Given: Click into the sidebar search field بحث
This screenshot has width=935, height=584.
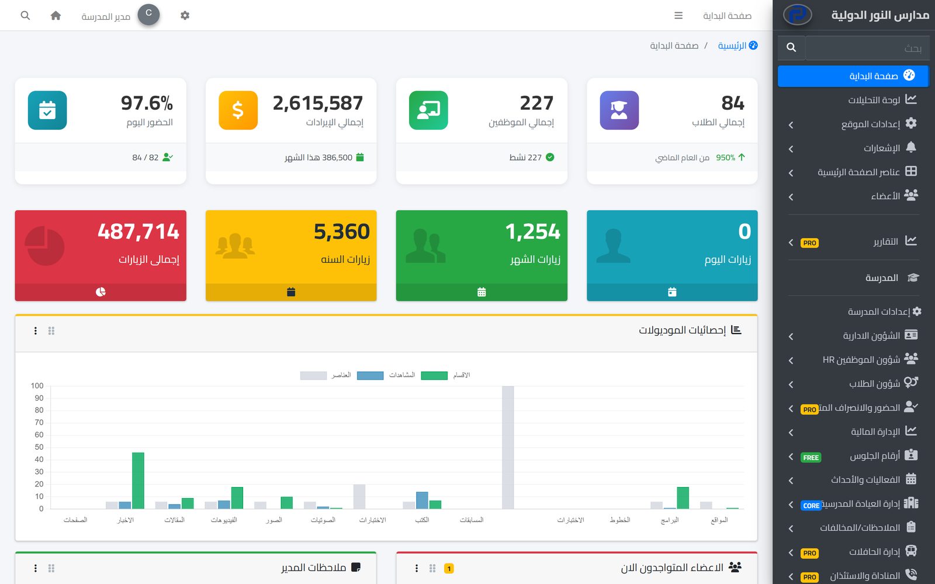Looking at the screenshot, I should (867, 48).
